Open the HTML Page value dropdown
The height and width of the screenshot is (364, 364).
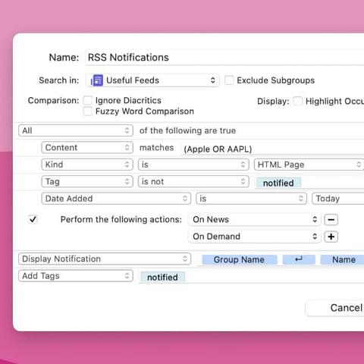(309, 165)
